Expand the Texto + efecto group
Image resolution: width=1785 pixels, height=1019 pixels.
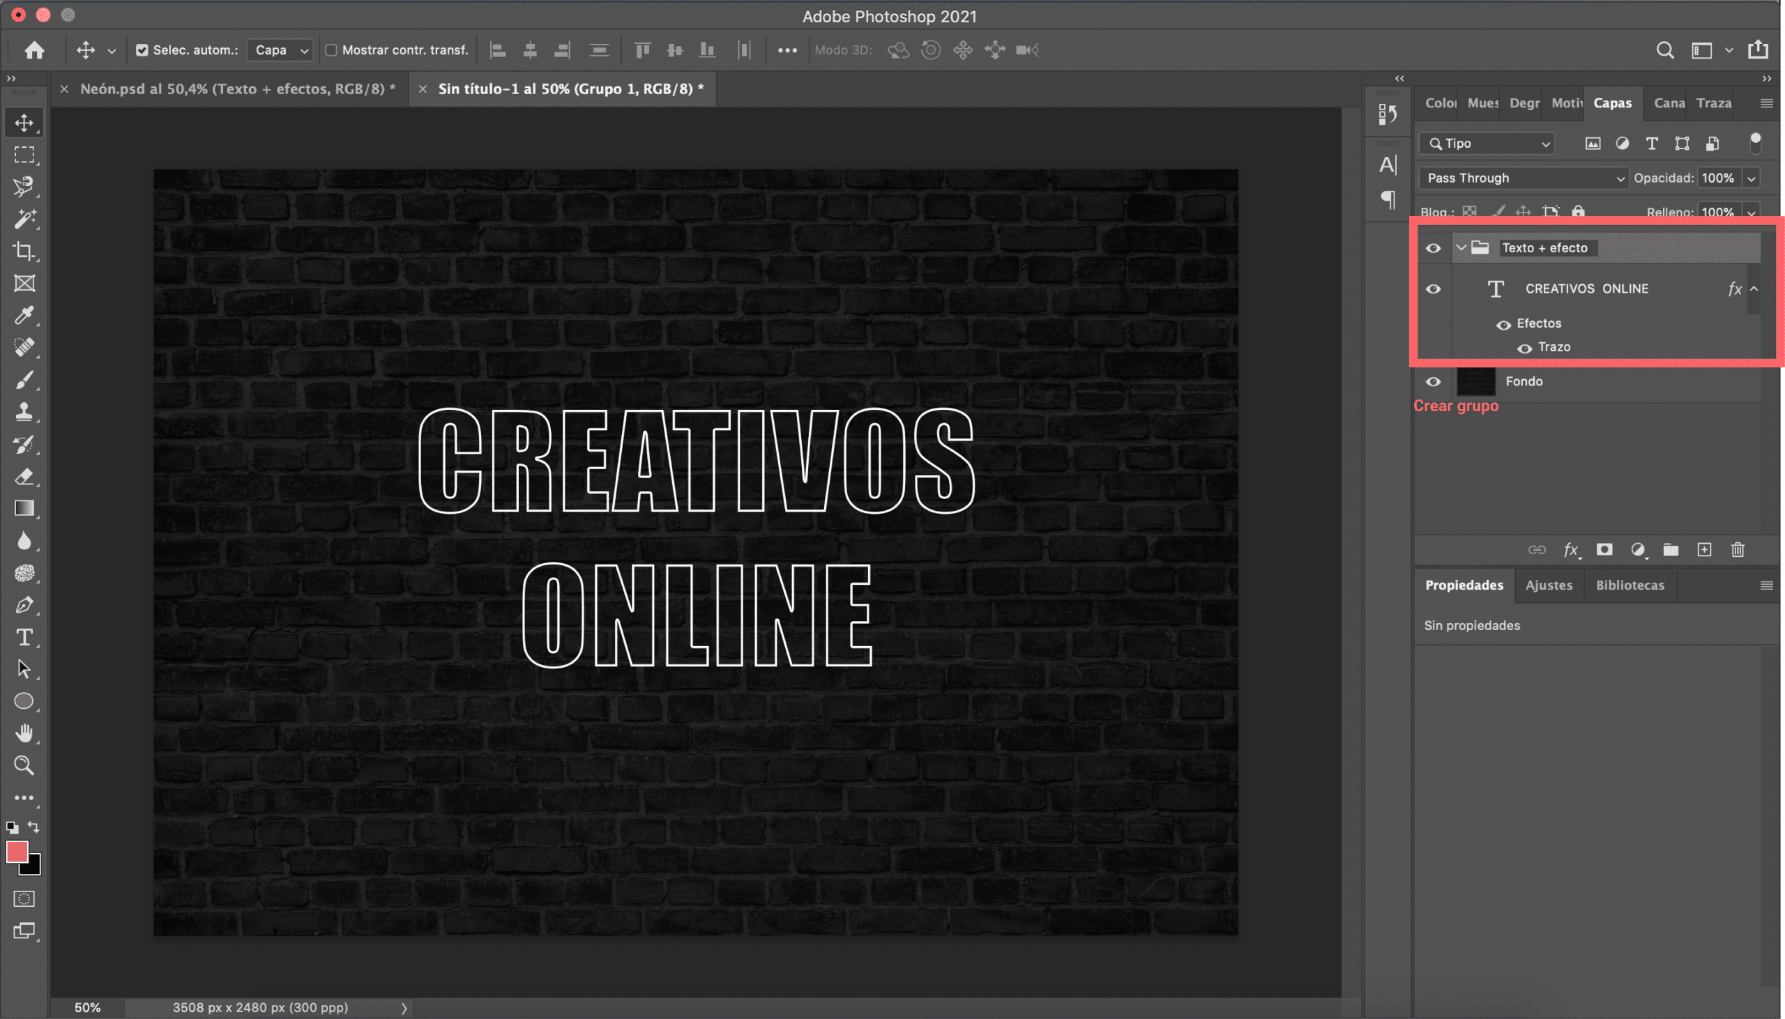[1461, 247]
